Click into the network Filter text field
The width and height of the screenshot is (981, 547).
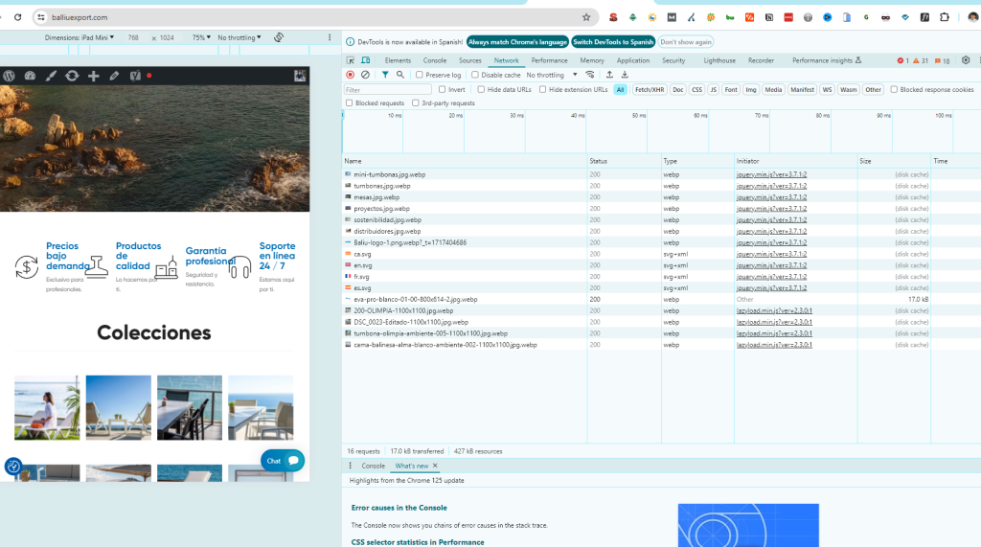click(x=387, y=89)
